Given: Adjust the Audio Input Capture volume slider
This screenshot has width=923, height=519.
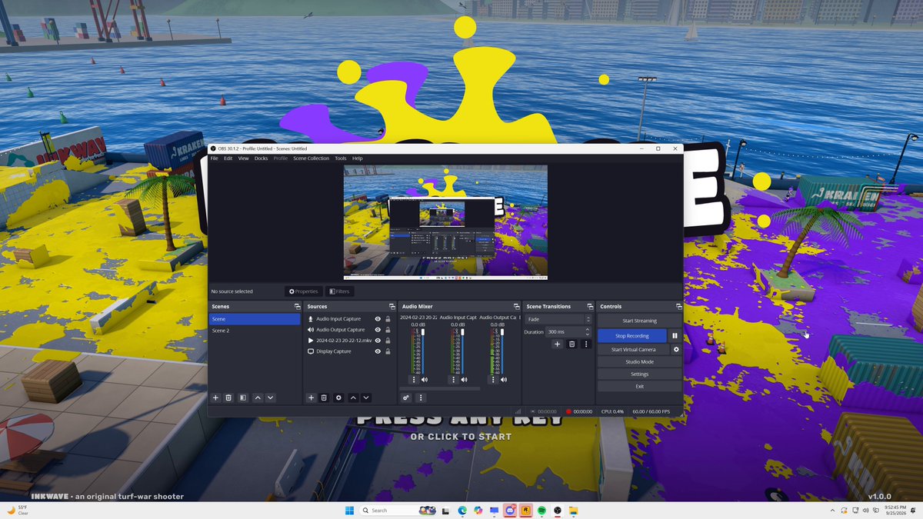Looking at the screenshot, I should (462, 351).
